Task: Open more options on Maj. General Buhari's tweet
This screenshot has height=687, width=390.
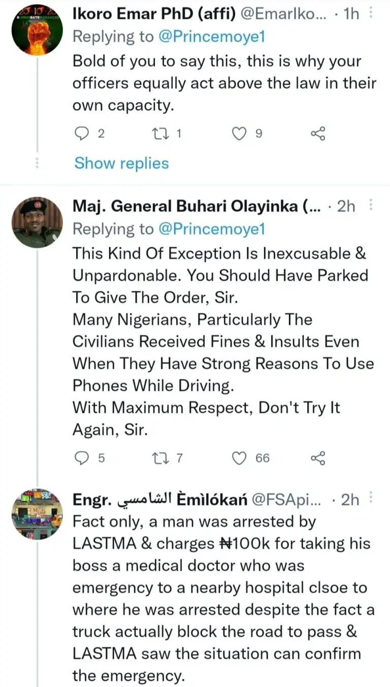Action: pyautogui.click(x=371, y=205)
